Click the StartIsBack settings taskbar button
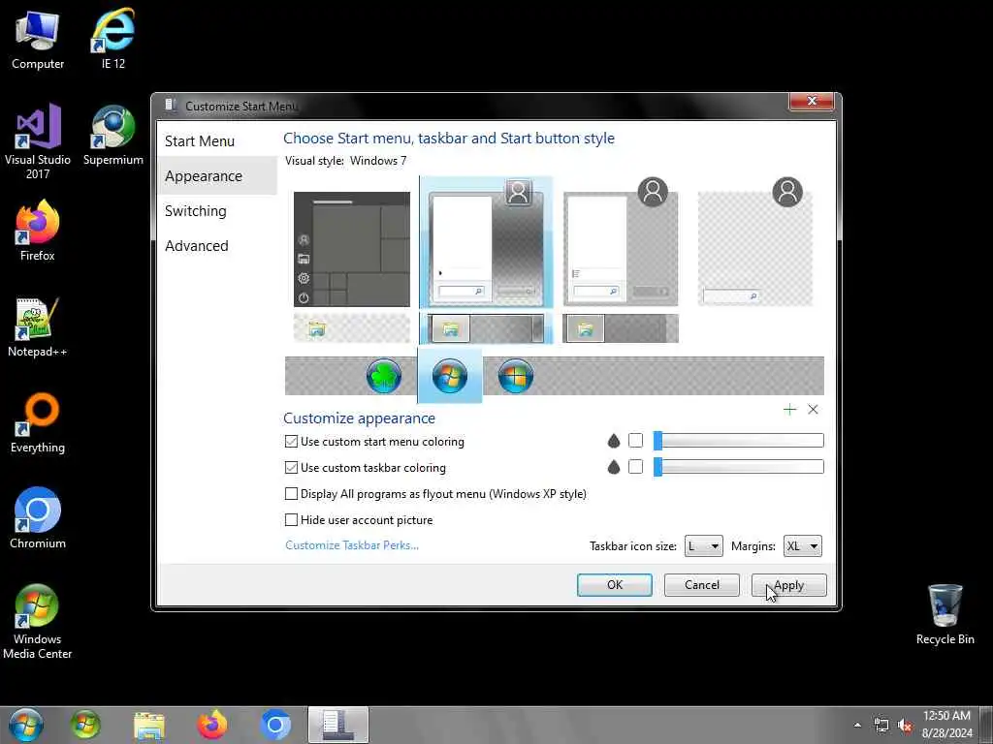993x744 pixels. click(x=338, y=725)
